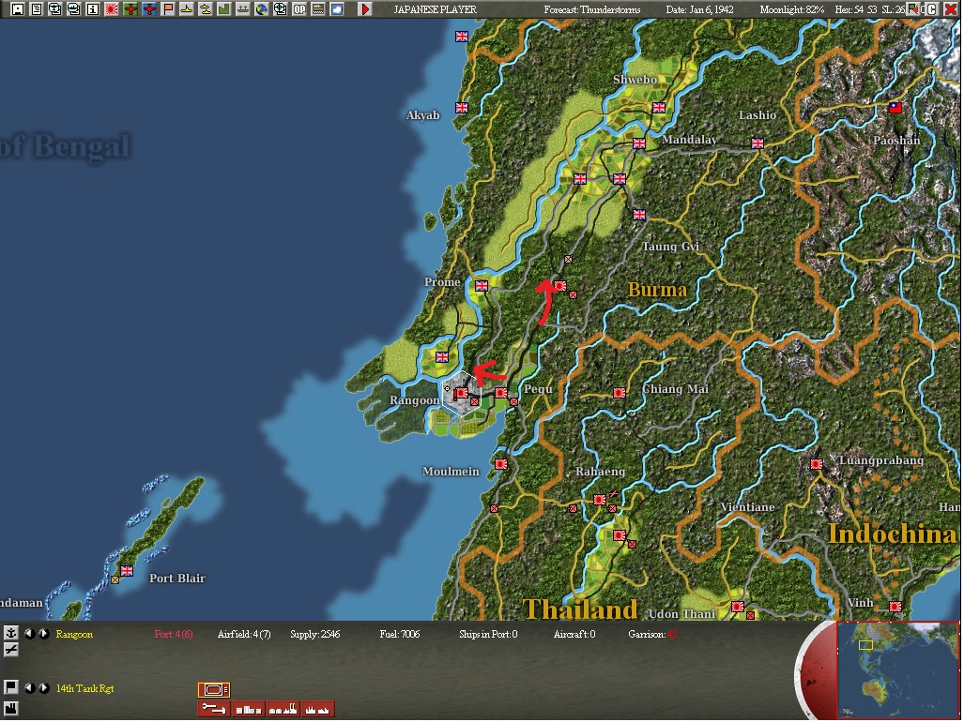964x722 pixels.
Task: Click the anchor port icon beside Rangoon
Action: tap(10, 633)
